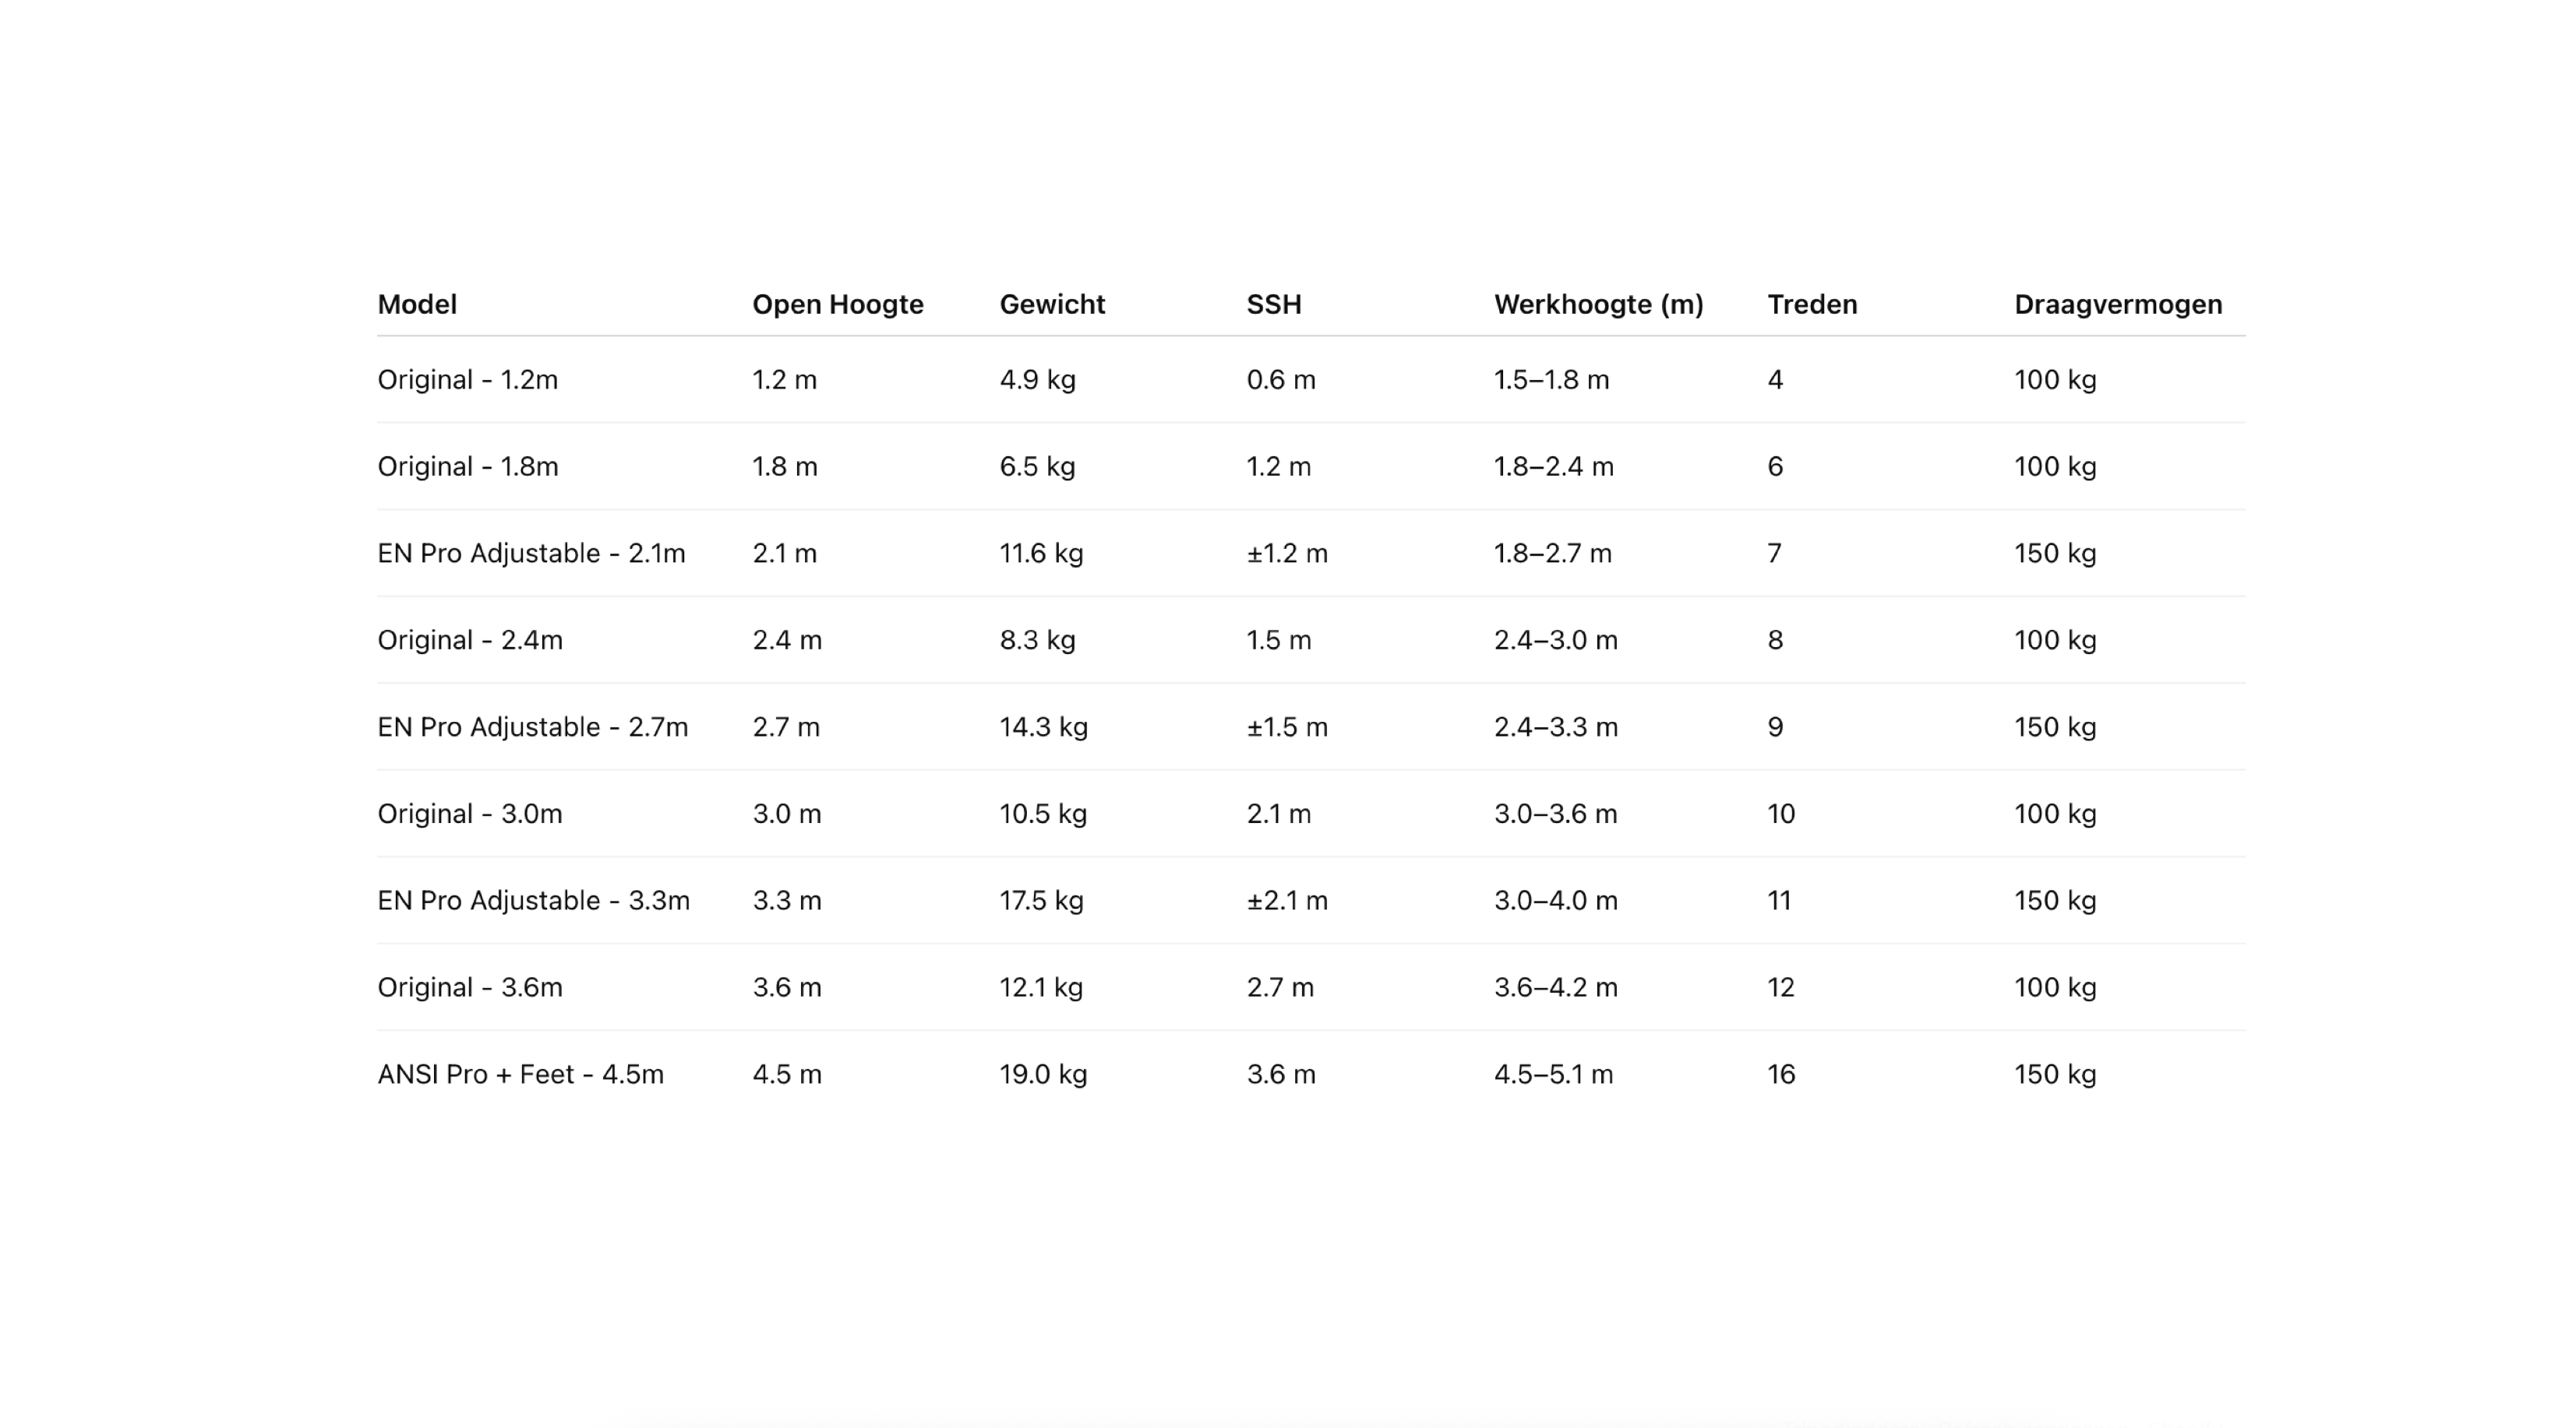
Task: Click the 4.5–5.1 m werkhoogte cell
Action: point(1553,1075)
